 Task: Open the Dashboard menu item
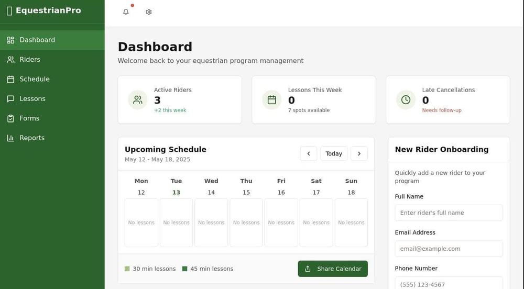[x=52, y=40]
